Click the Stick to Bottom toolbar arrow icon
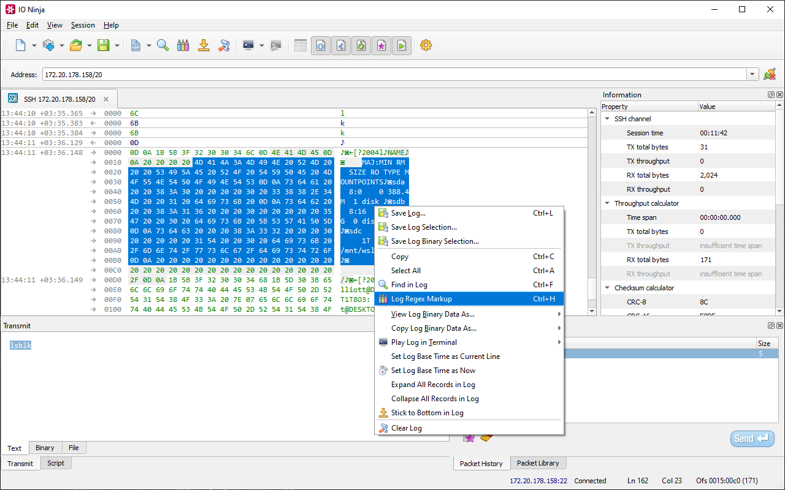Viewport: 785px width, 490px height. [204, 45]
